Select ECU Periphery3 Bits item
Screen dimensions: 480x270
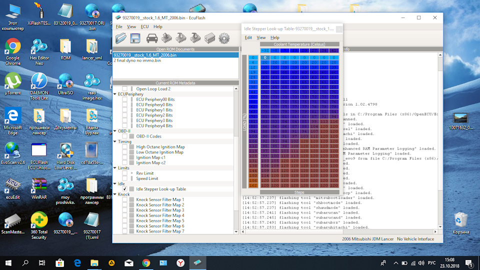coord(154,120)
